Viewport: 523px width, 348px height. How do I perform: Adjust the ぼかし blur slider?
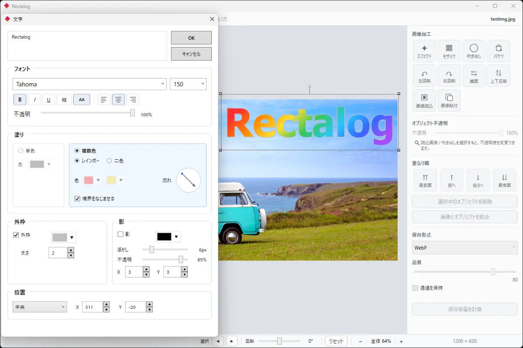coord(165,250)
